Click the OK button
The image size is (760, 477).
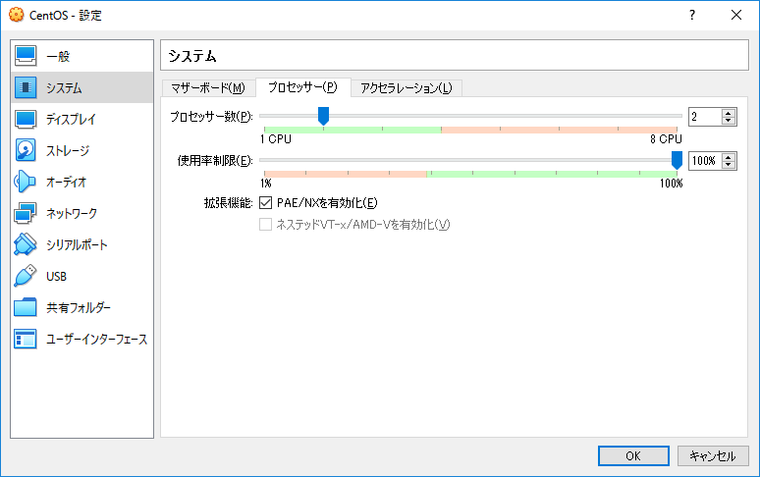[633, 455]
